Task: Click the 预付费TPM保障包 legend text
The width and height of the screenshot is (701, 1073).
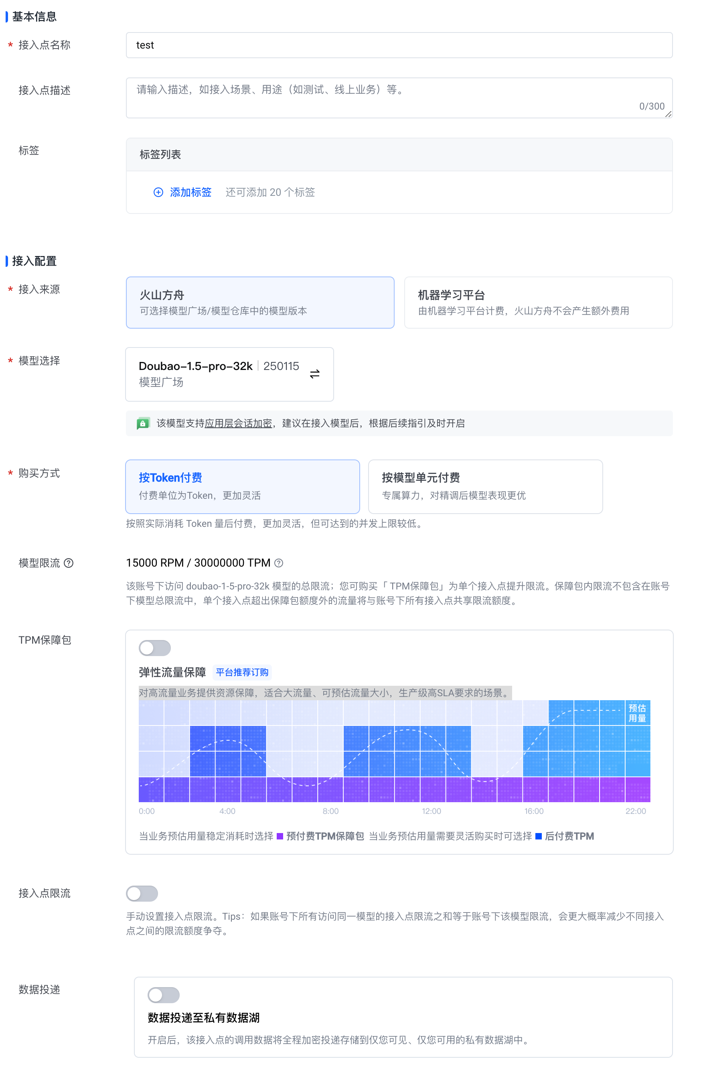Action: pos(325,836)
